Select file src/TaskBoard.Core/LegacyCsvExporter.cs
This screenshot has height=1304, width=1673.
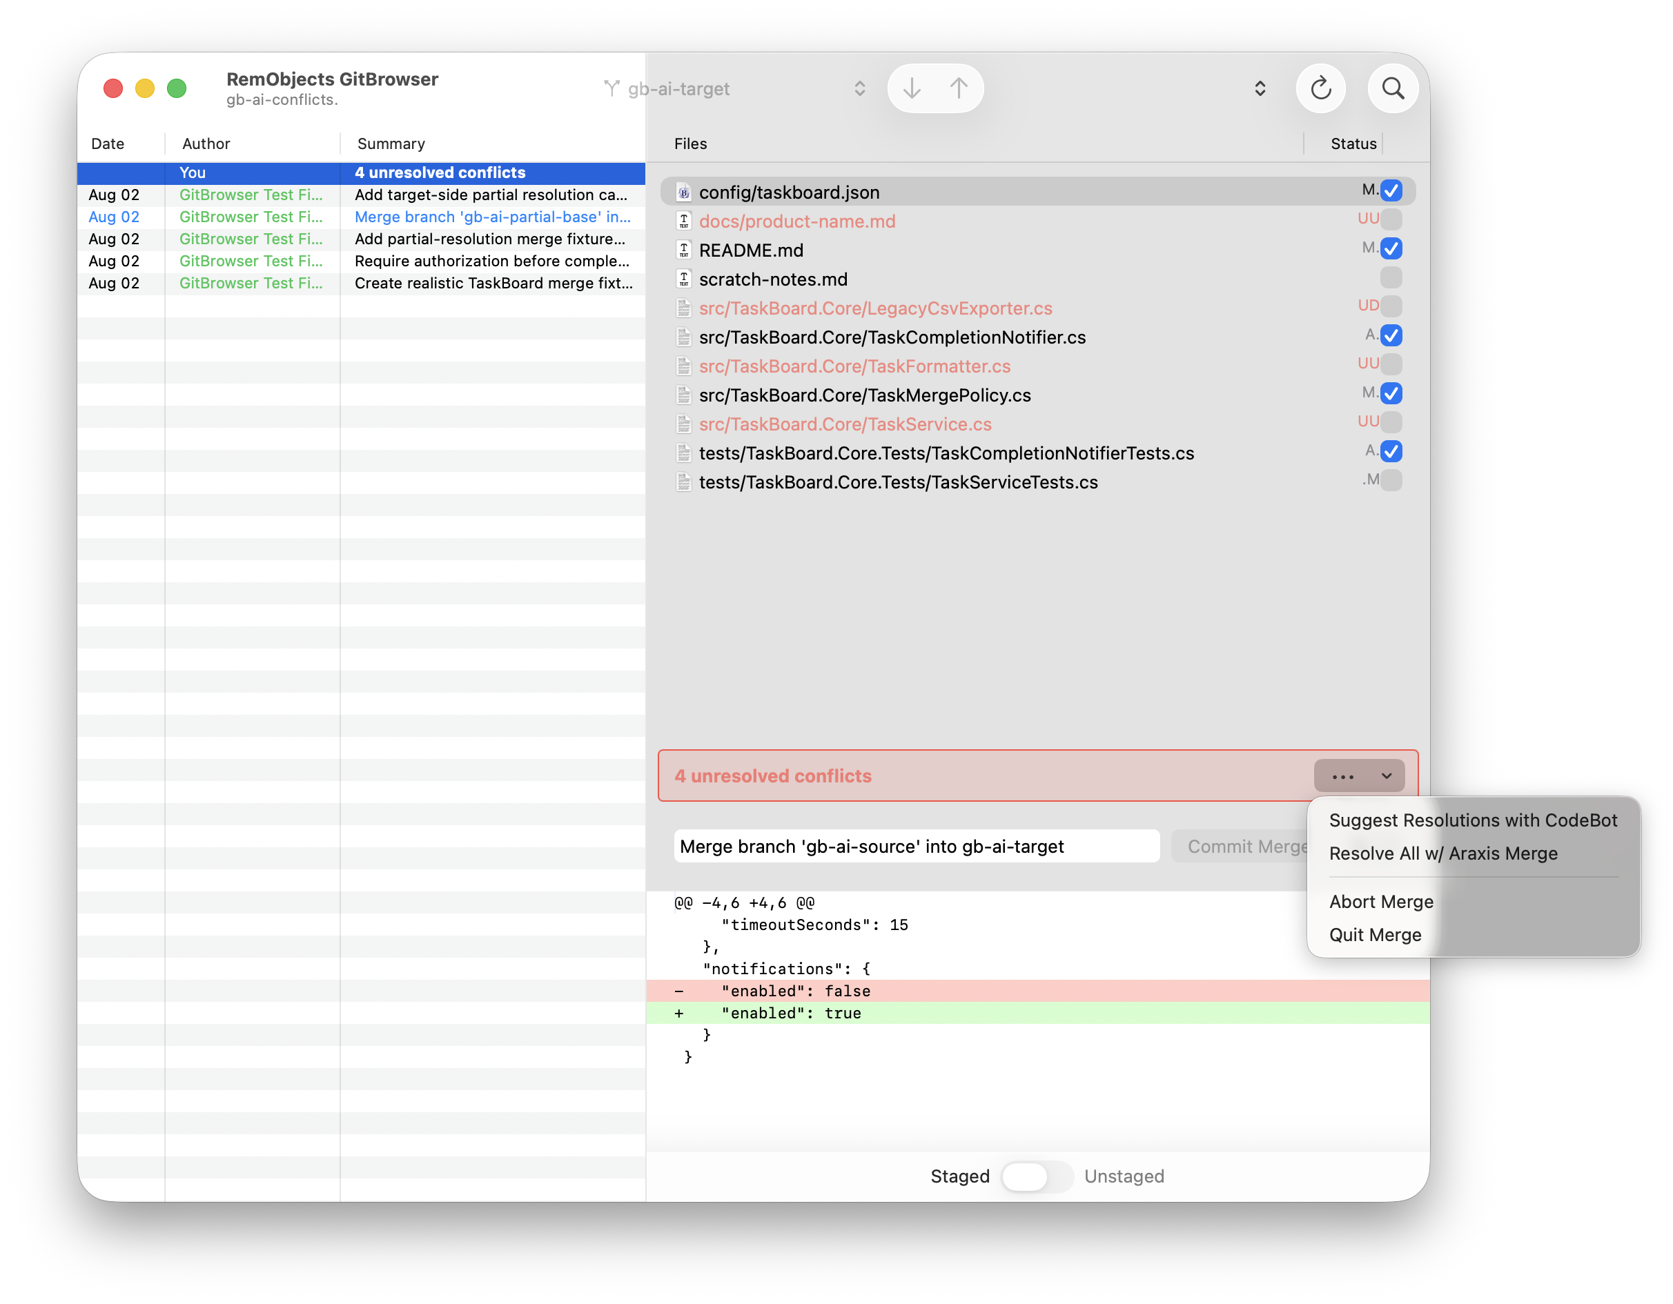pos(1038,308)
